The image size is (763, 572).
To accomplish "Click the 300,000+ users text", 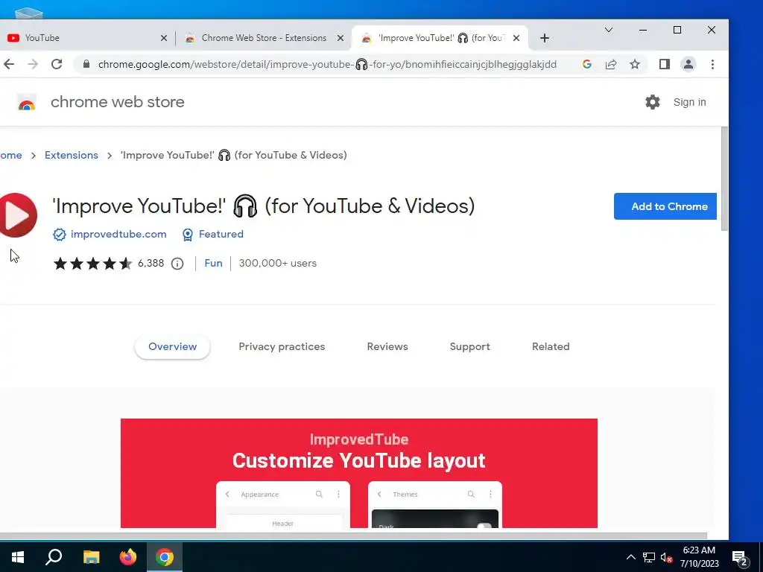I will pyautogui.click(x=278, y=263).
